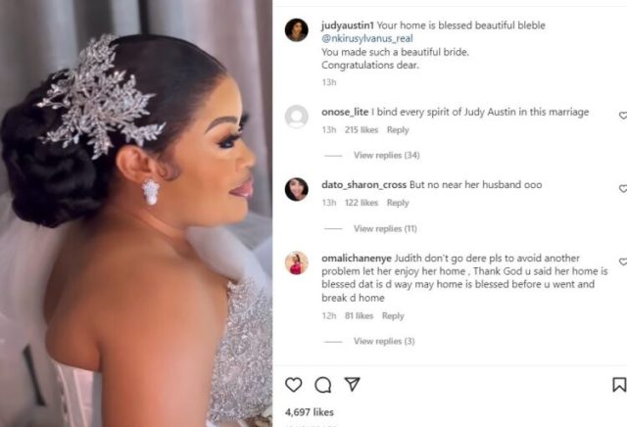This screenshot has height=427, width=627.
Task: Like onose_lite's comment heart
Action: (623, 116)
